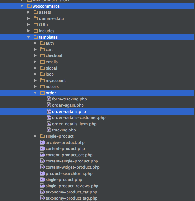Click the order folder icon
195x201 pixels.
pyautogui.click(x=42, y=93)
